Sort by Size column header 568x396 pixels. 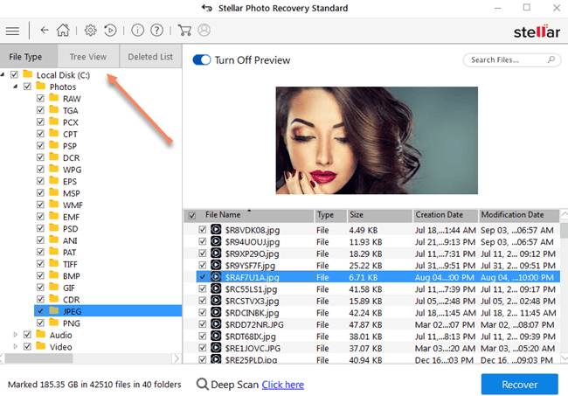click(379, 215)
